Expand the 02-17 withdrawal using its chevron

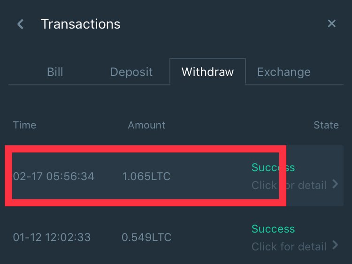click(335, 184)
